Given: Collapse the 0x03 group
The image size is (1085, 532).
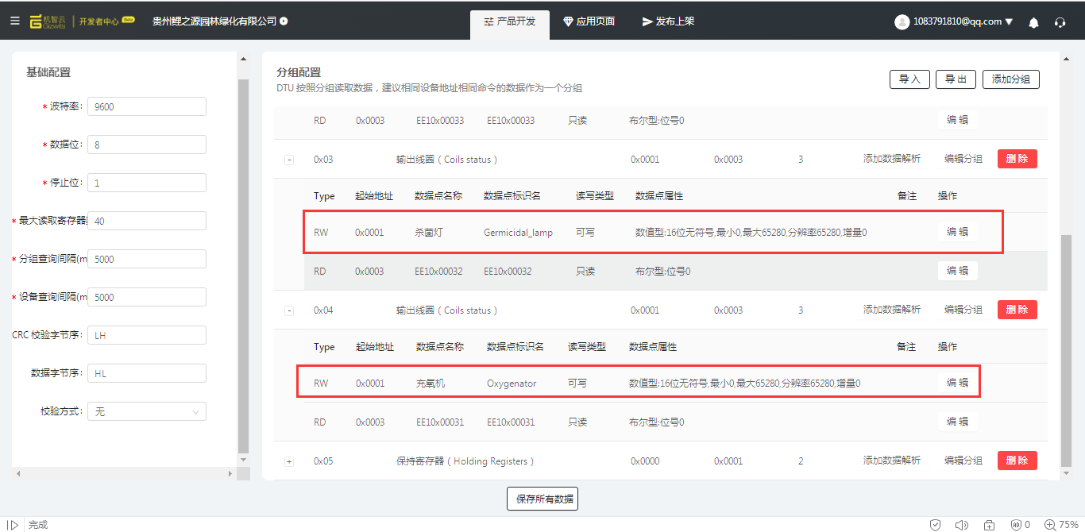Looking at the screenshot, I should click(289, 160).
